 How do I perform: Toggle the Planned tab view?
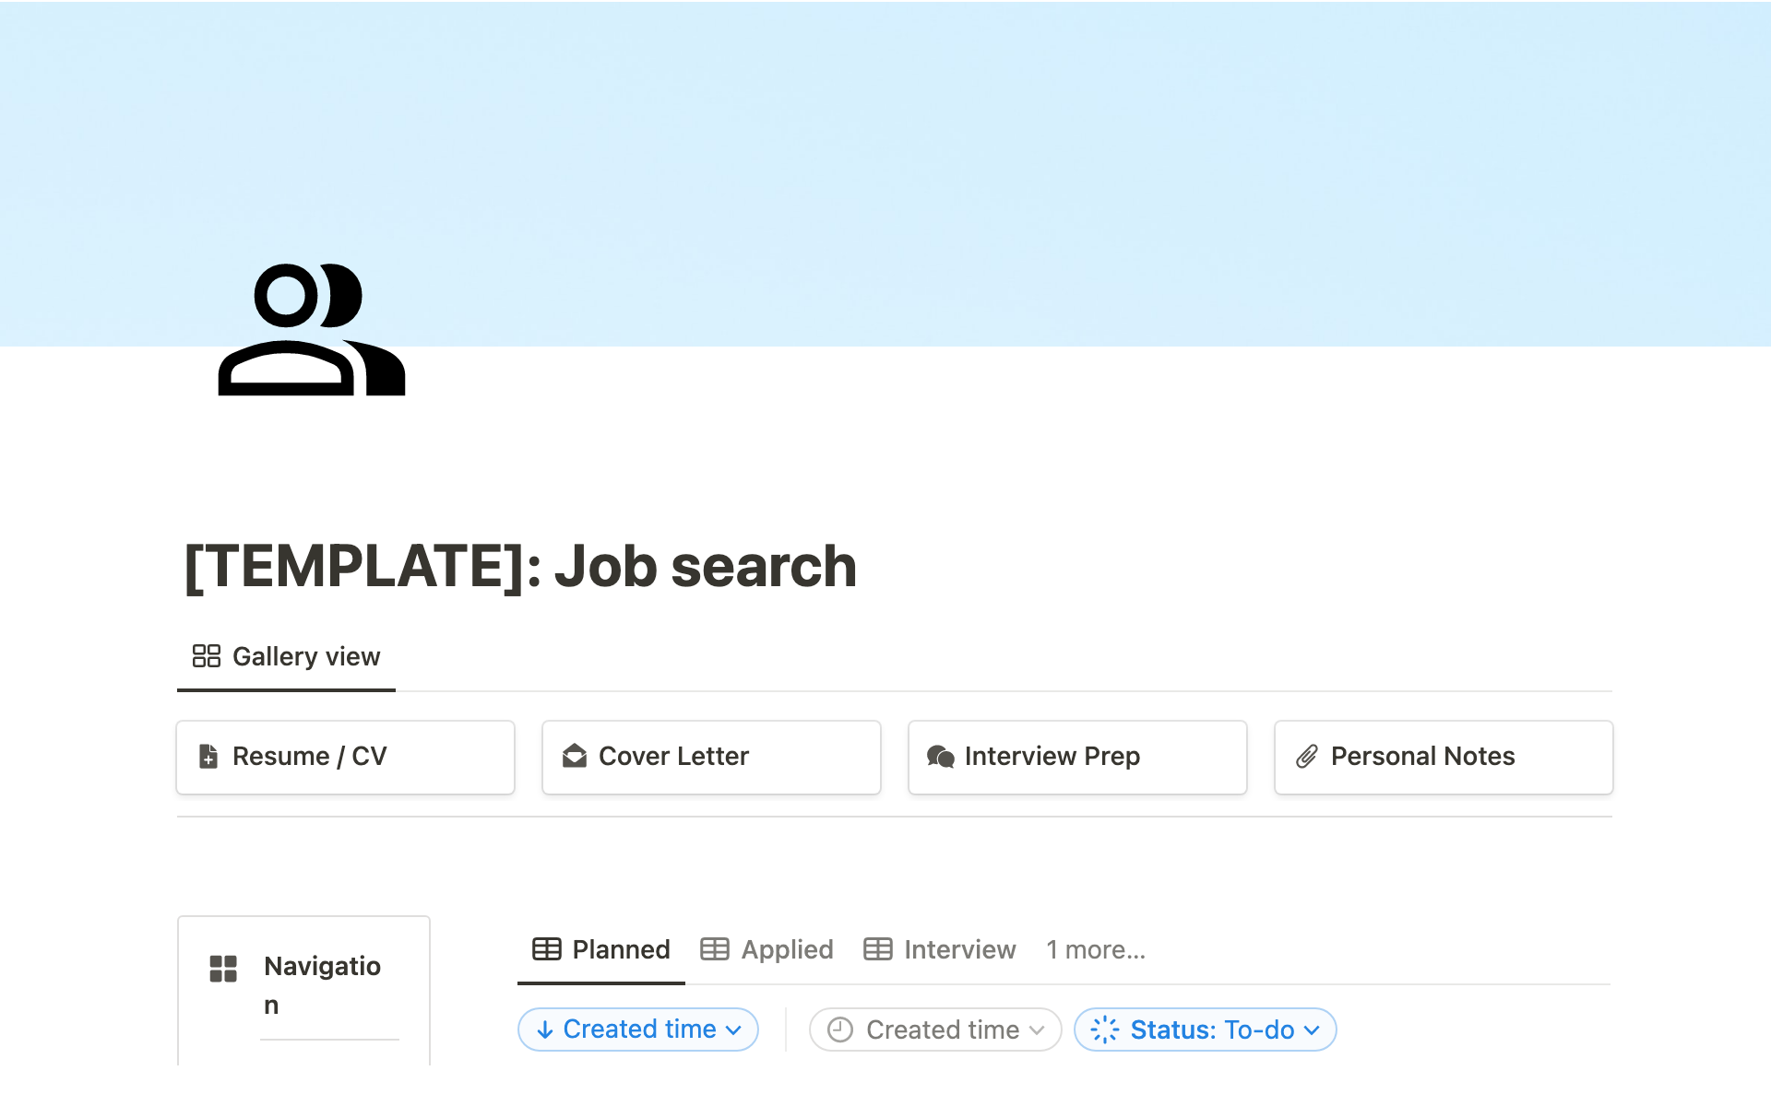pyautogui.click(x=600, y=949)
